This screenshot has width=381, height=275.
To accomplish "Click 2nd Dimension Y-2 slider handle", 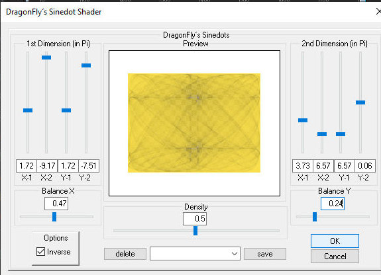I will click(x=360, y=102).
